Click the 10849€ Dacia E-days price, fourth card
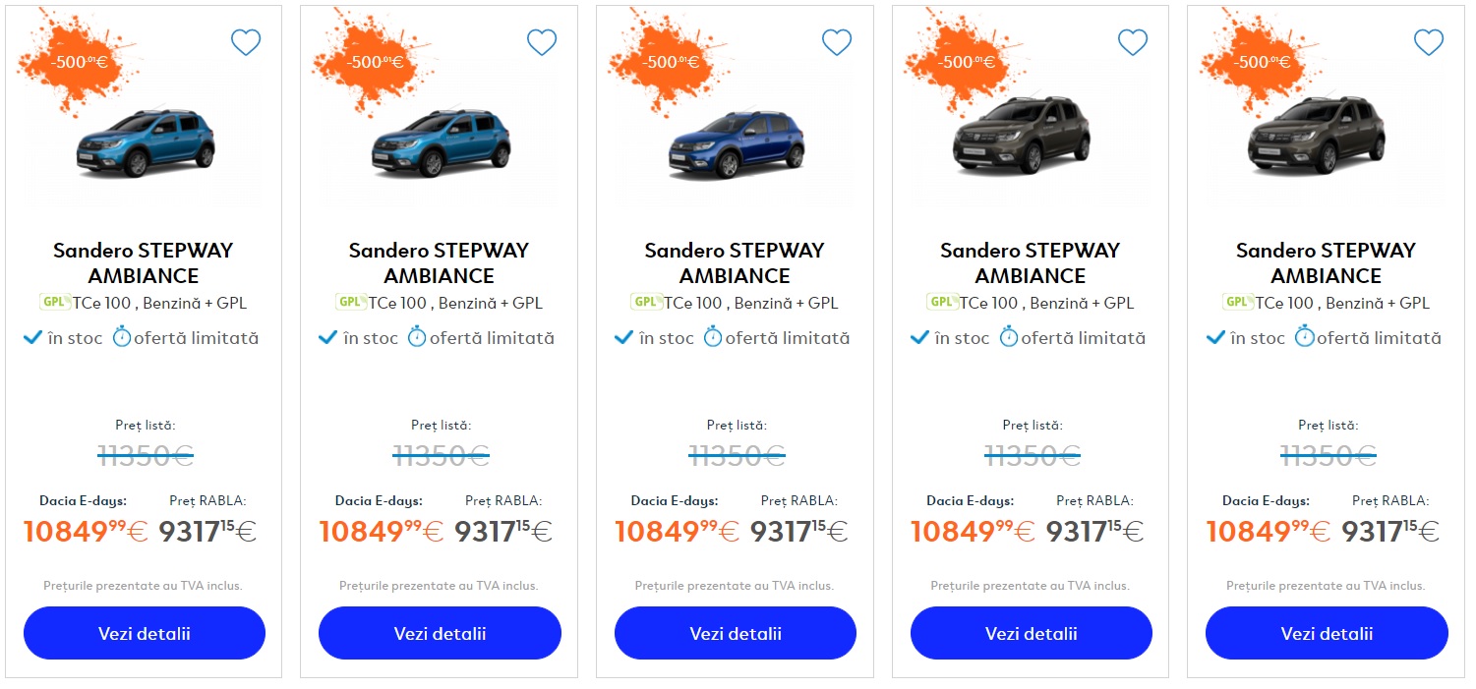The height and width of the screenshot is (689, 1476). click(972, 532)
